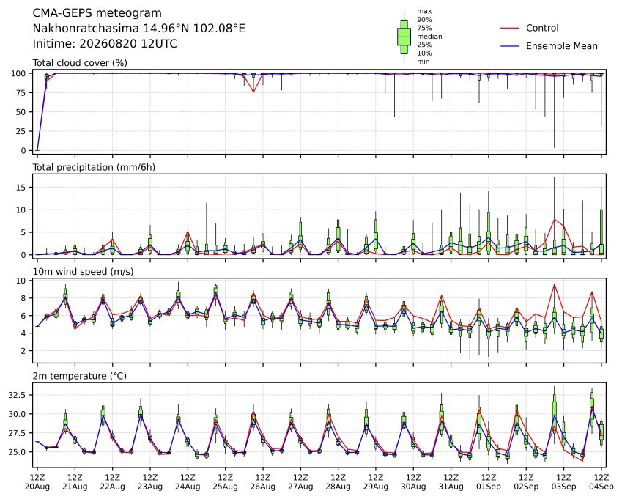Click the 12Z 04Sep x-axis label
This screenshot has width=622, height=499.
[601, 481]
